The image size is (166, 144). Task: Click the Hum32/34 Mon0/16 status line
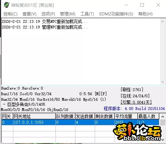(53, 99)
